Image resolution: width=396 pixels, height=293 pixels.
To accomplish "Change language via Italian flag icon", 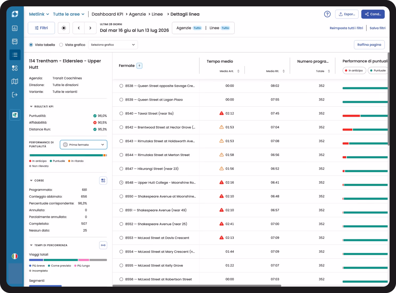I will point(15,256).
